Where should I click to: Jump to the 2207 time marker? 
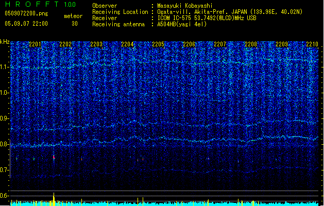(x=220, y=45)
